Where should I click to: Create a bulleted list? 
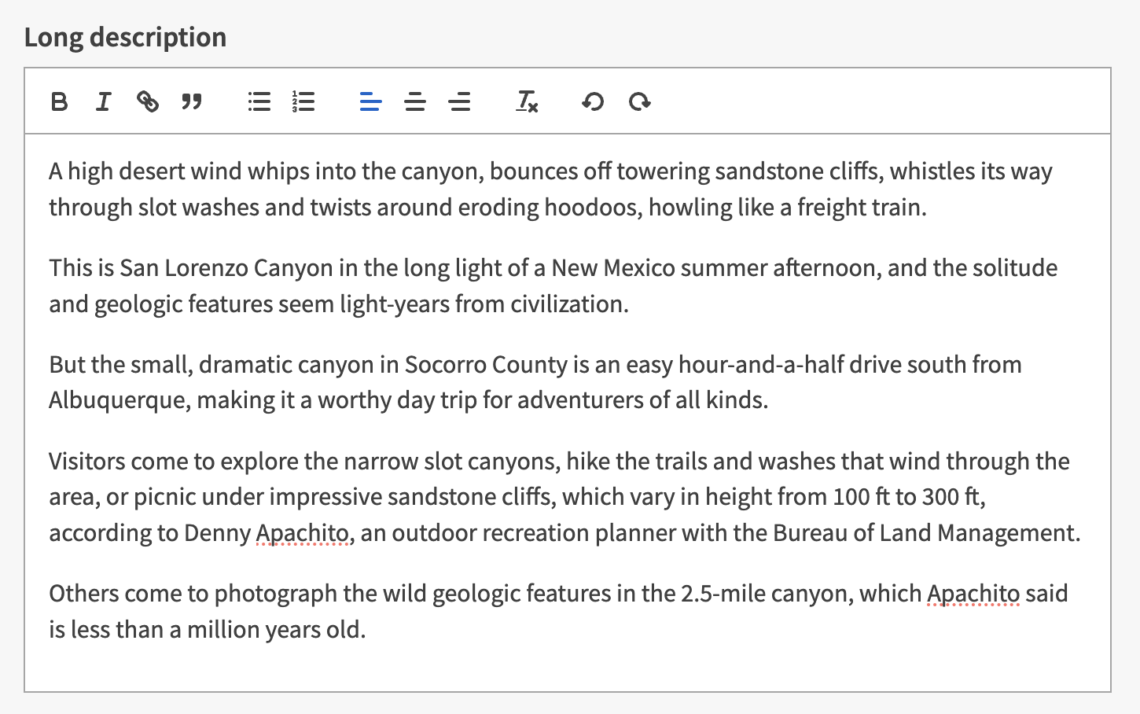259,101
